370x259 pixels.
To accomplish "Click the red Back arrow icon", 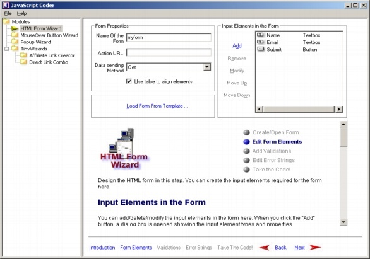I will [264, 248].
